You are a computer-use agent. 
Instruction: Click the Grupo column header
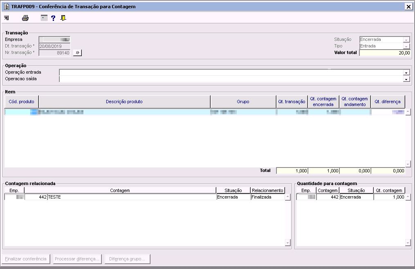pos(243,102)
